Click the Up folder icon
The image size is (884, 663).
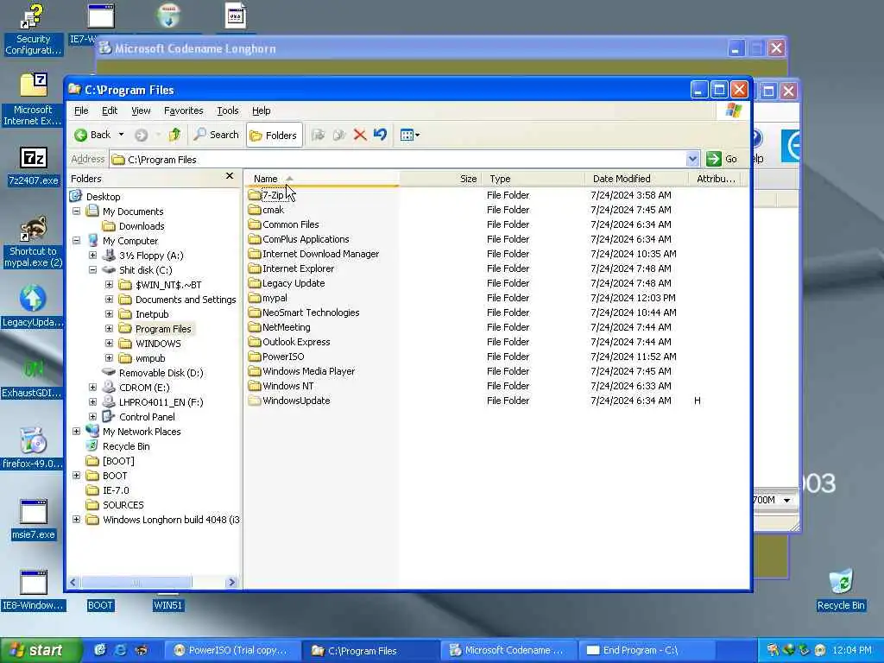point(174,135)
